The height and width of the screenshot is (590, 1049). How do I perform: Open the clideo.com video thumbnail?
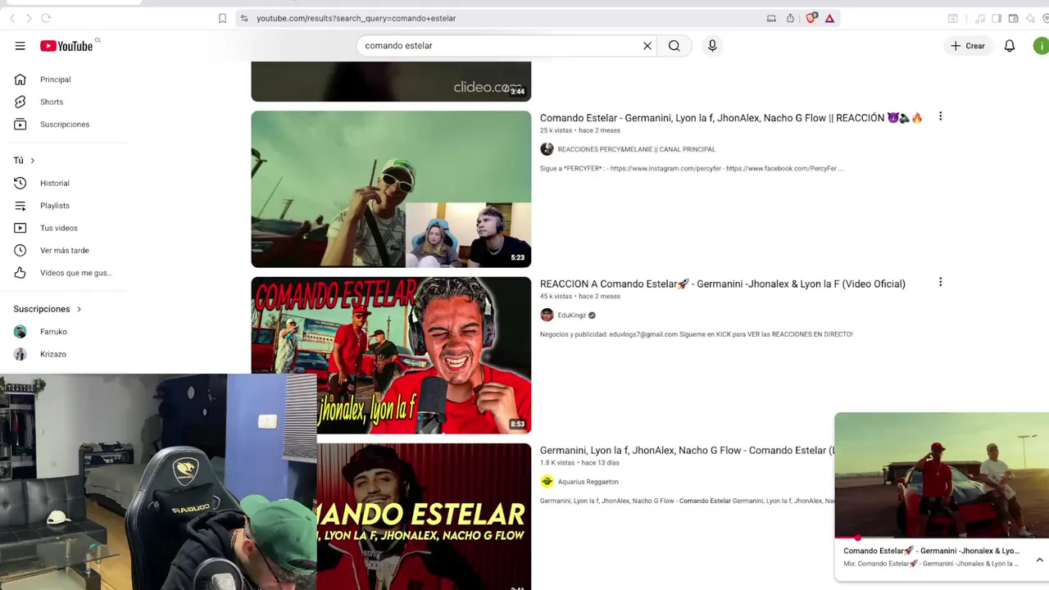[x=391, y=81]
